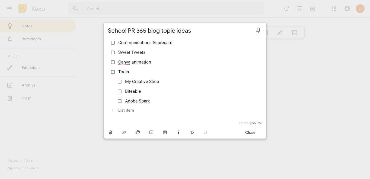This screenshot has width=370, height=179.
Task: Open the Privacy link
Action: [13, 161]
